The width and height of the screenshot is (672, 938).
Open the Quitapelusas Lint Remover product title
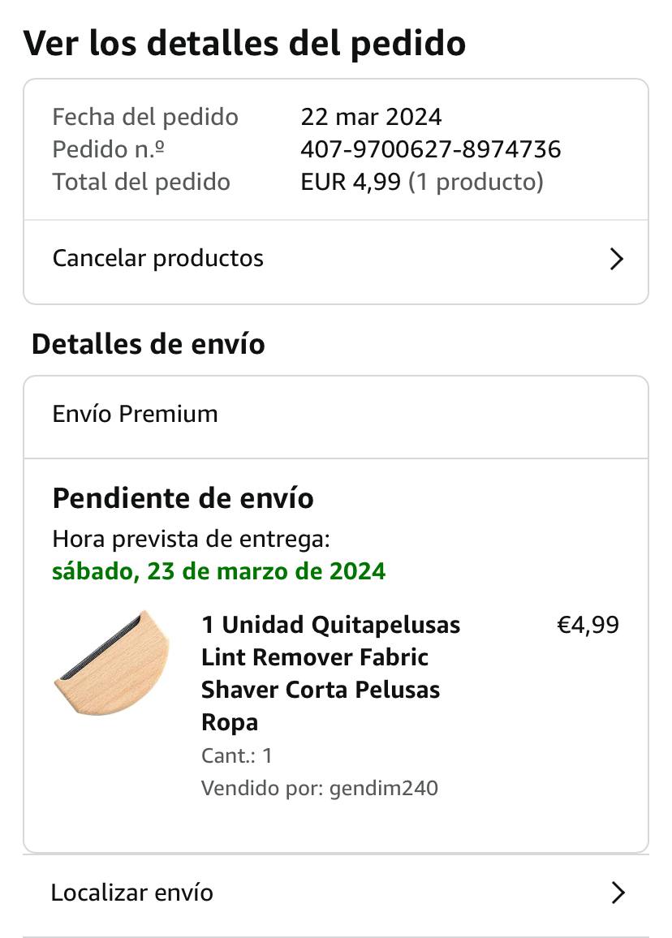[330, 673]
